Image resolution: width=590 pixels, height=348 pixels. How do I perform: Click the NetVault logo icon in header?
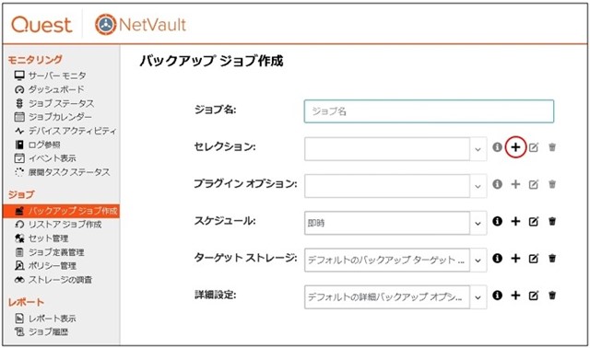click(106, 25)
